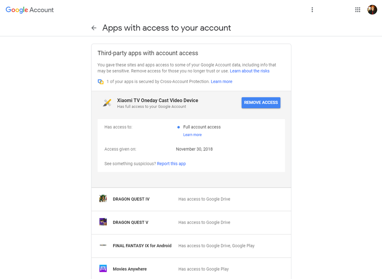This screenshot has width=382, height=279.
Task: Click the REMOVE ACCESS button
Action: pyautogui.click(x=261, y=102)
